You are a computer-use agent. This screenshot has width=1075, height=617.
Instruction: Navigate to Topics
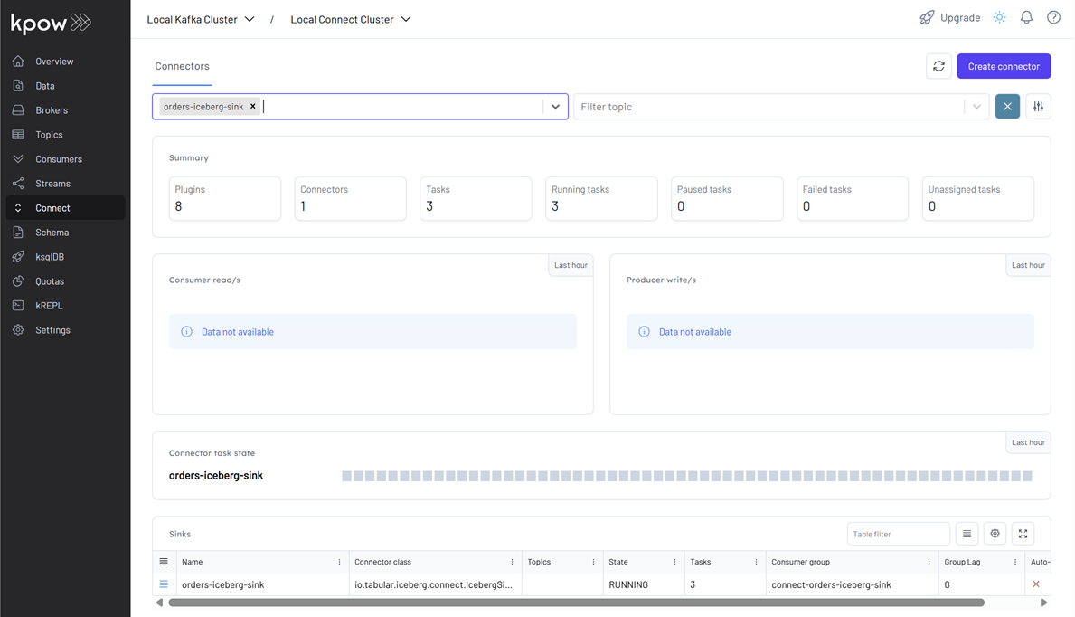click(50, 135)
